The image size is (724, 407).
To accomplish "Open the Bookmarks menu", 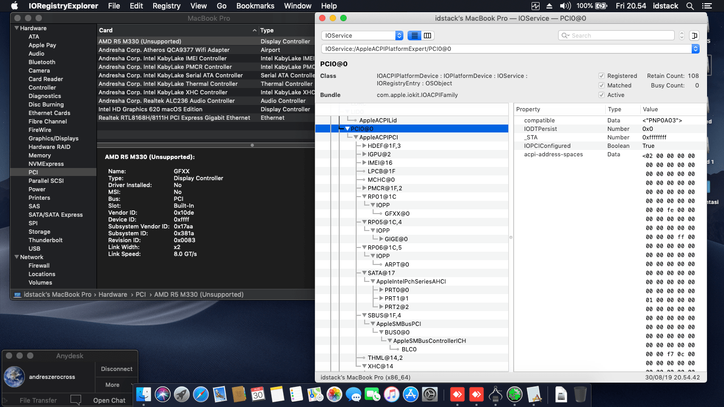I will coord(255,6).
